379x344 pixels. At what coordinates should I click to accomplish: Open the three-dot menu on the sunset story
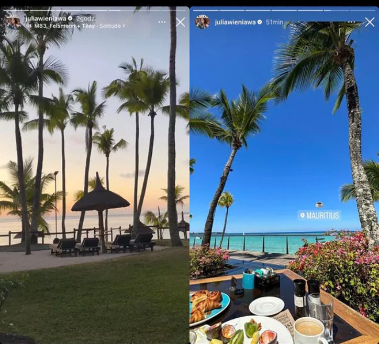(162, 22)
